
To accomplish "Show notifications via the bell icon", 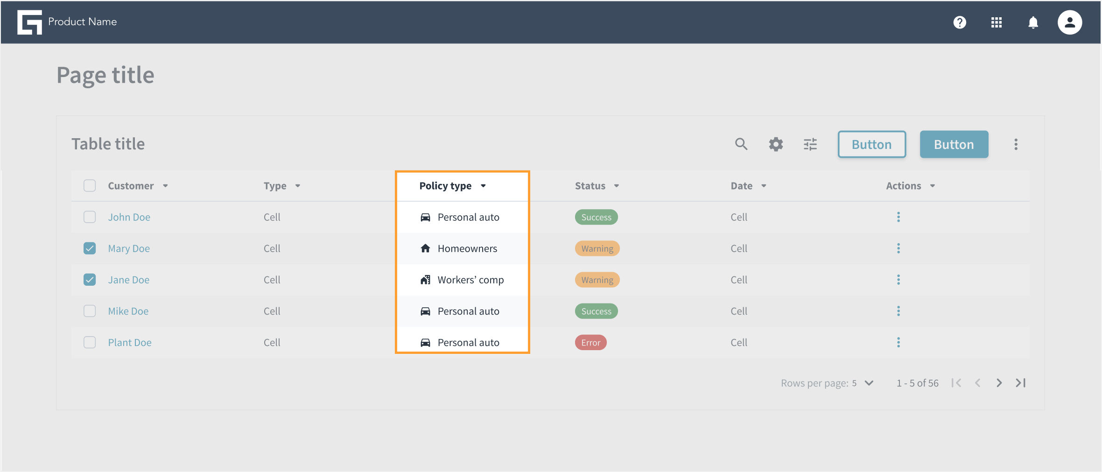I will (x=1033, y=22).
